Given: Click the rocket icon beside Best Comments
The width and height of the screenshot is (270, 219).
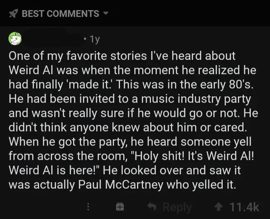Looking at the screenshot, I should [13, 13].
